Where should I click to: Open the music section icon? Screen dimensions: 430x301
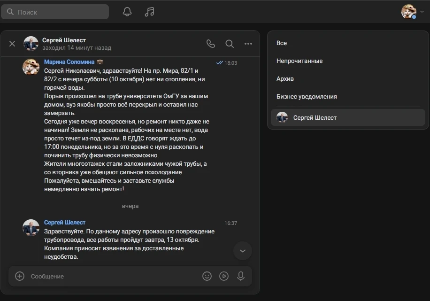[x=149, y=12]
